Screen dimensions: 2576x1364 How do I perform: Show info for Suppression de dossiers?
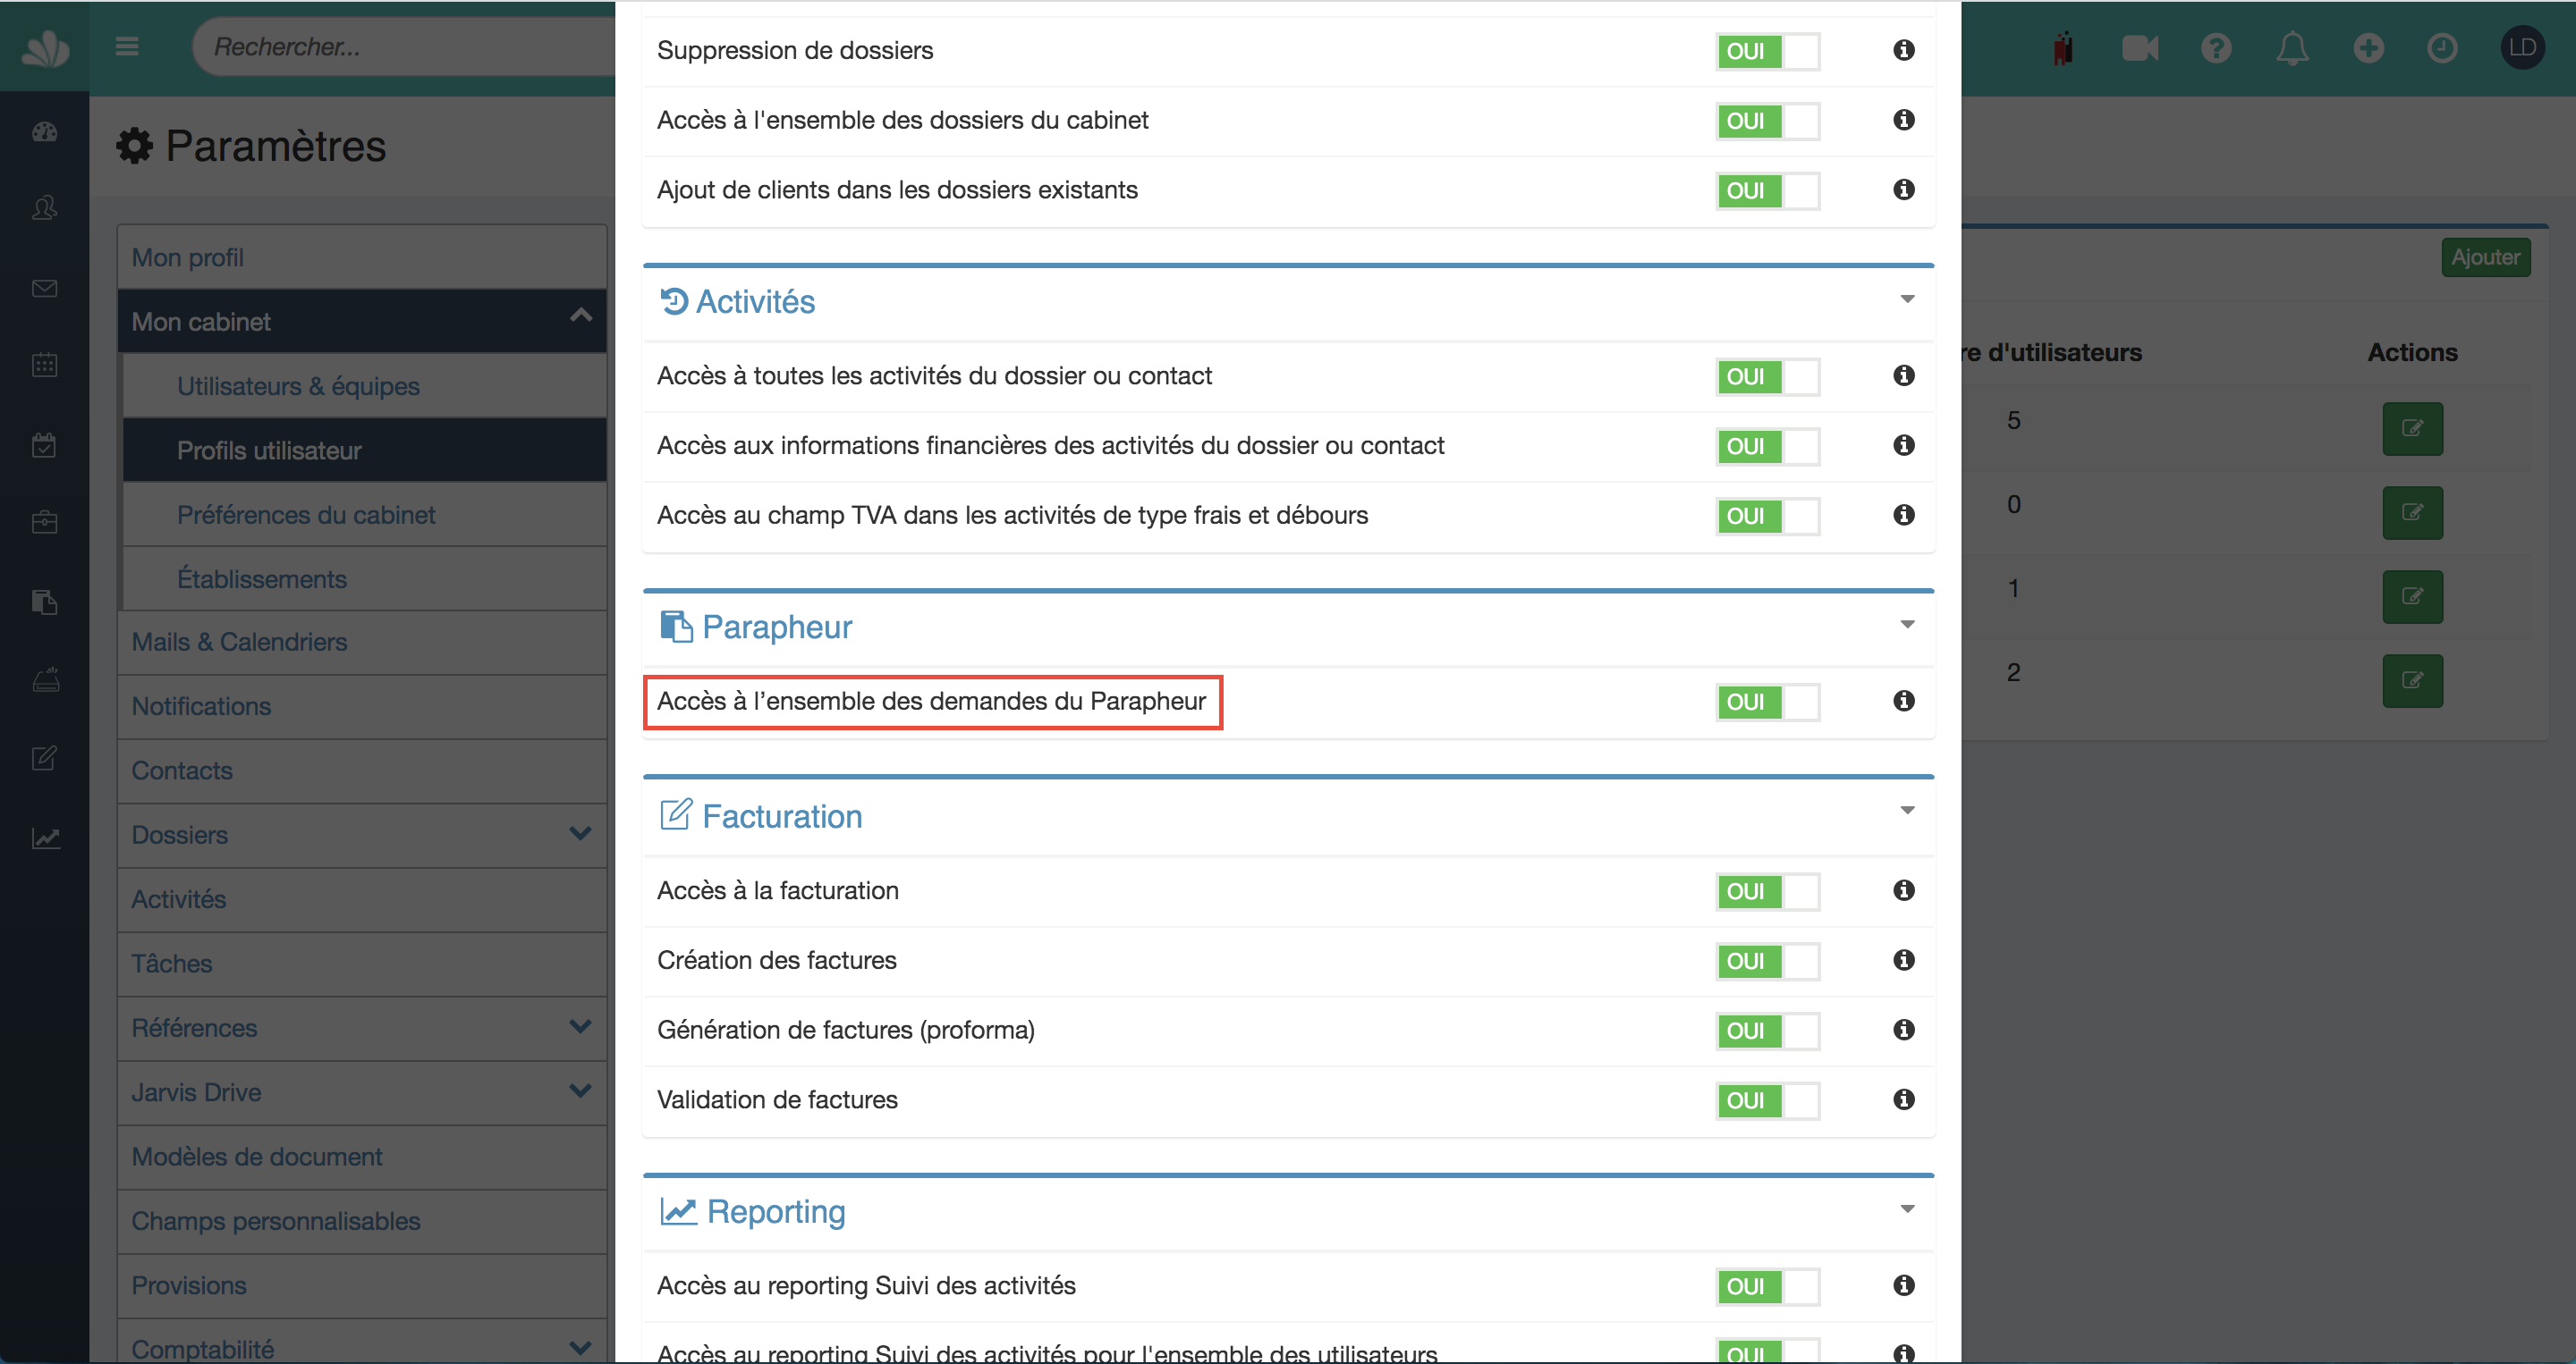tap(1903, 50)
